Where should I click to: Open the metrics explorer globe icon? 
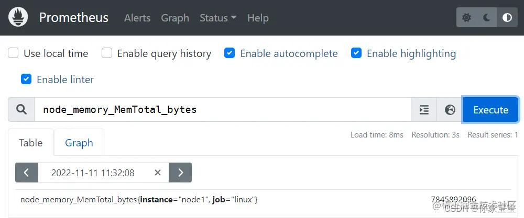(450, 110)
